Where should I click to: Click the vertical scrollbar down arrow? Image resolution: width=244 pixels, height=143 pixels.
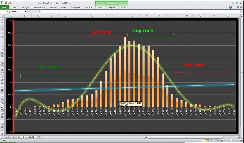(x=242, y=134)
